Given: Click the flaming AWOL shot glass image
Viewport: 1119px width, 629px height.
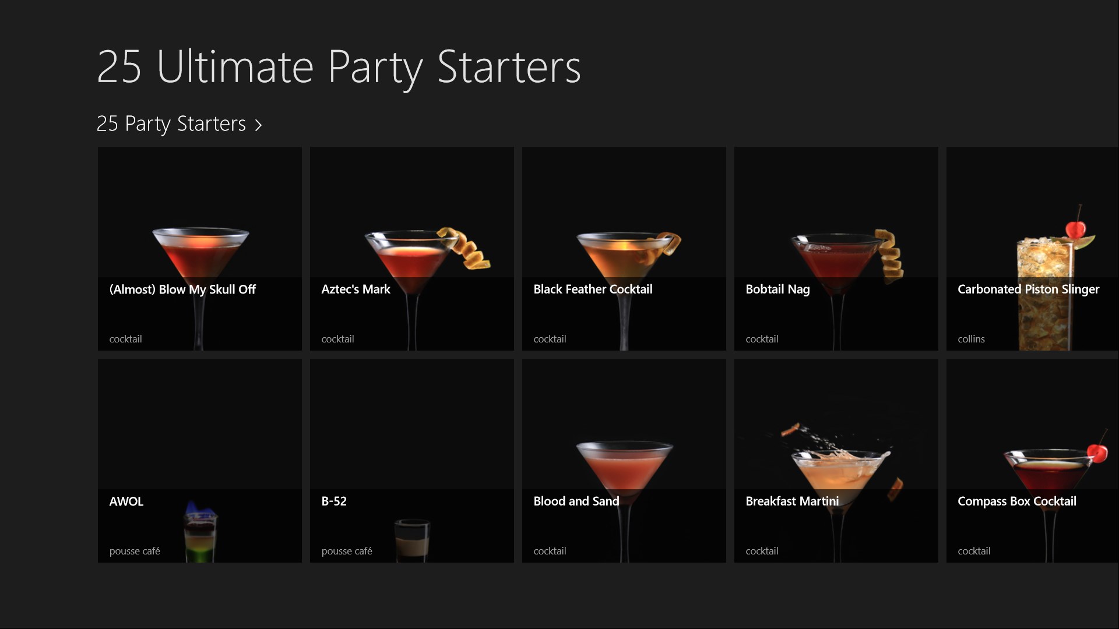Looking at the screenshot, I should [200, 531].
